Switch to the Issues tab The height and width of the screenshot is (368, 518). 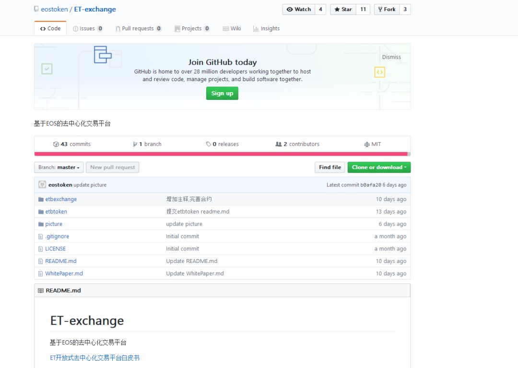pos(88,28)
